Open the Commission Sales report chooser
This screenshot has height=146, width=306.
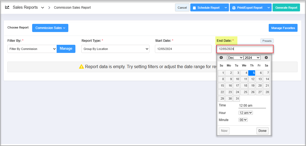[x=50, y=28]
